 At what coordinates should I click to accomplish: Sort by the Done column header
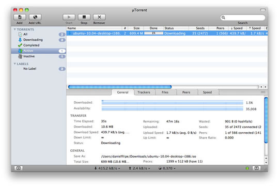point(153,28)
